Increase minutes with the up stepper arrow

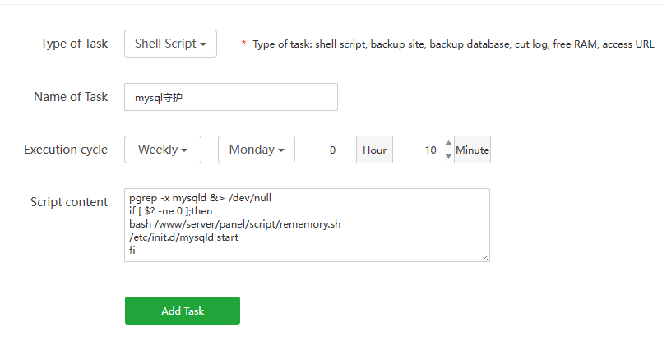click(448, 143)
